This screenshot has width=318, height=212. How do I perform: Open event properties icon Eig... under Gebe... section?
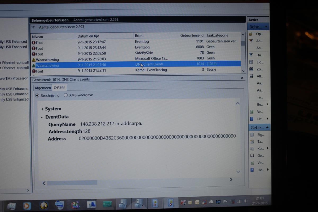pos(252,135)
